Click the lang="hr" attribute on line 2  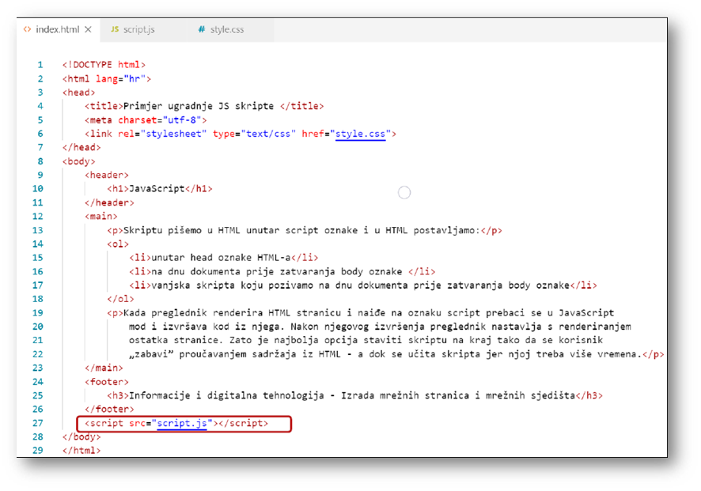click(x=121, y=78)
